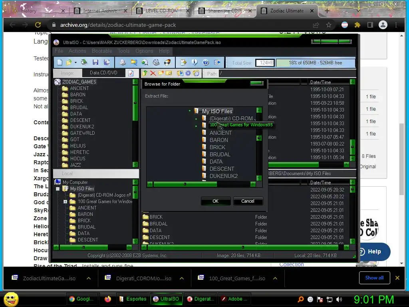Click OK in the Browse for Folder dialog
This screenshot has width=409, height=307.
(215, 201)
